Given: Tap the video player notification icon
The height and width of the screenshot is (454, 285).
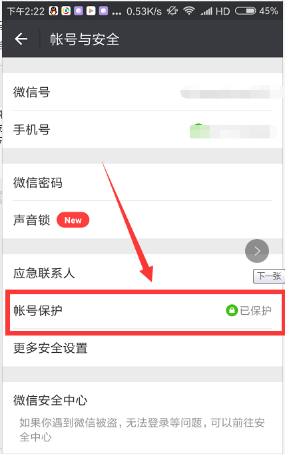Looking at the screenshot, I should (91, 11).
